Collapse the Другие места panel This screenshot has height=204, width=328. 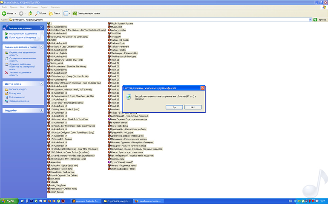pyautogui.click(x=41, y=84)
